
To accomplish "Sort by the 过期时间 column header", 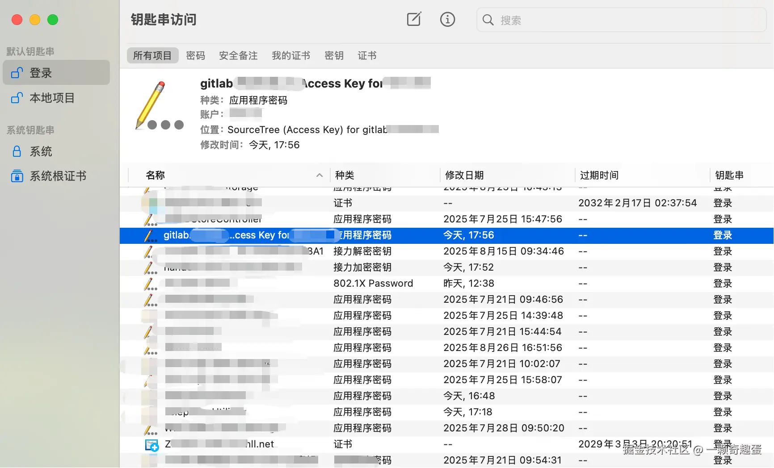I will click(643, 175).
